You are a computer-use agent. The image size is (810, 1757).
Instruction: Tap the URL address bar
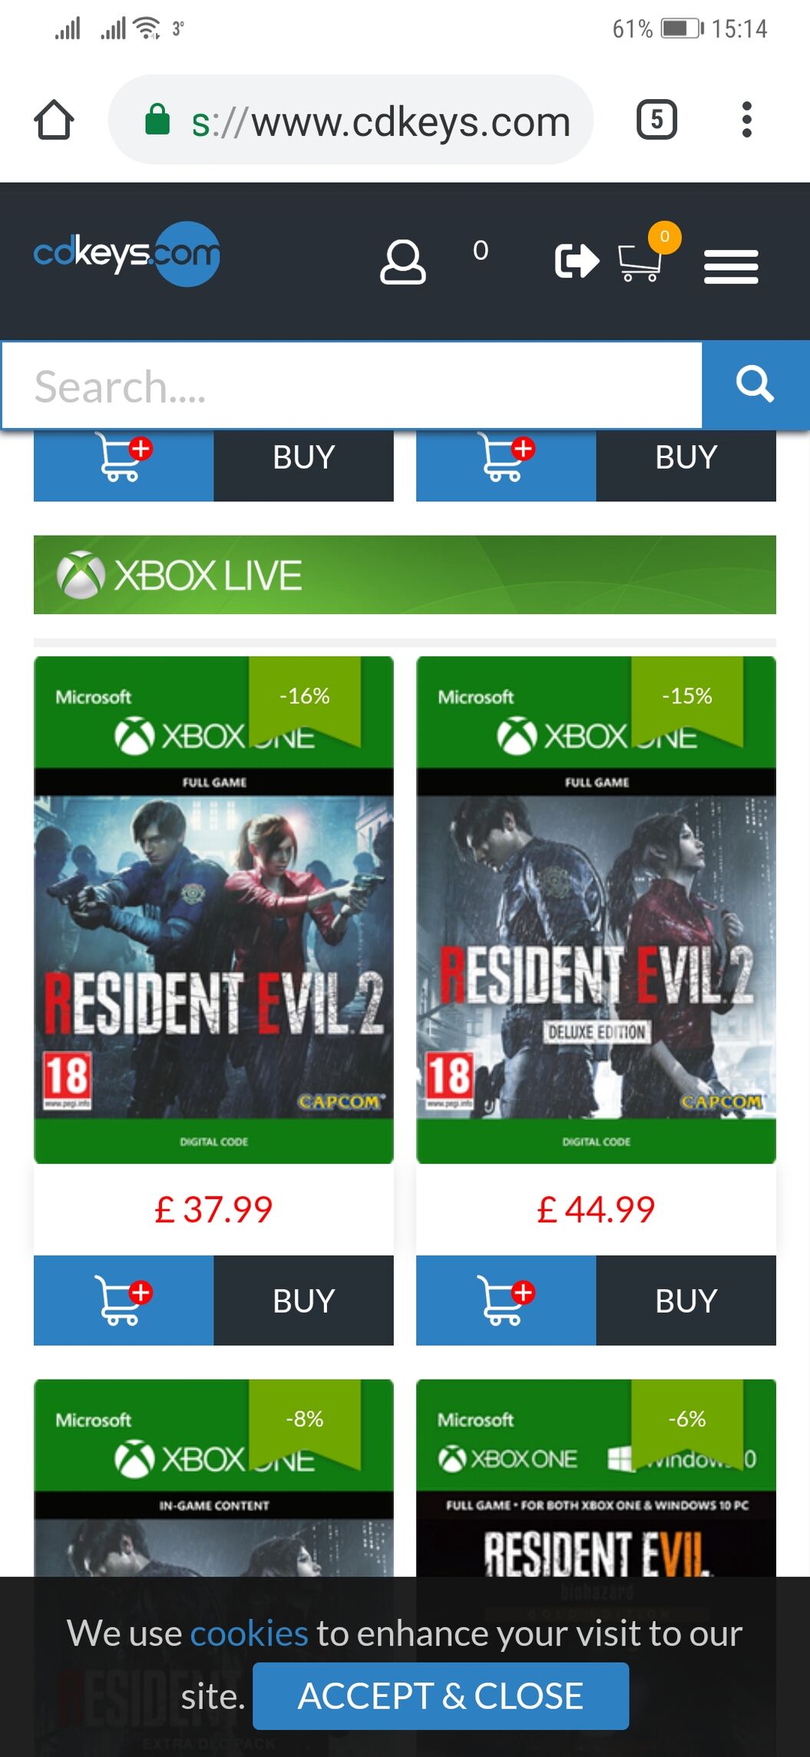[351, 120]
